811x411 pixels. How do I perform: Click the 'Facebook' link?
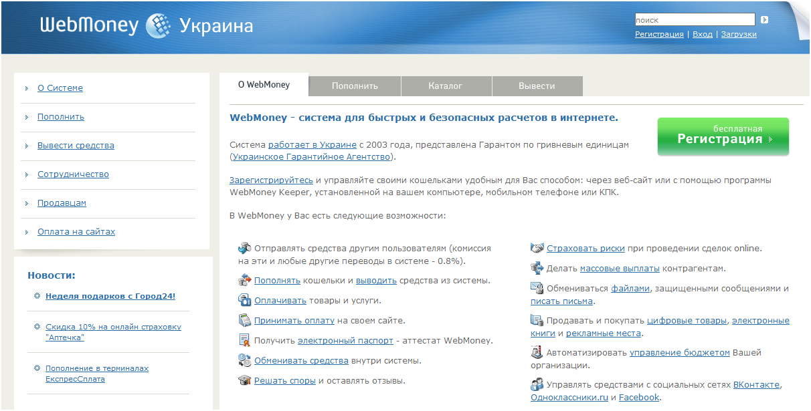(x=639, y=398)
